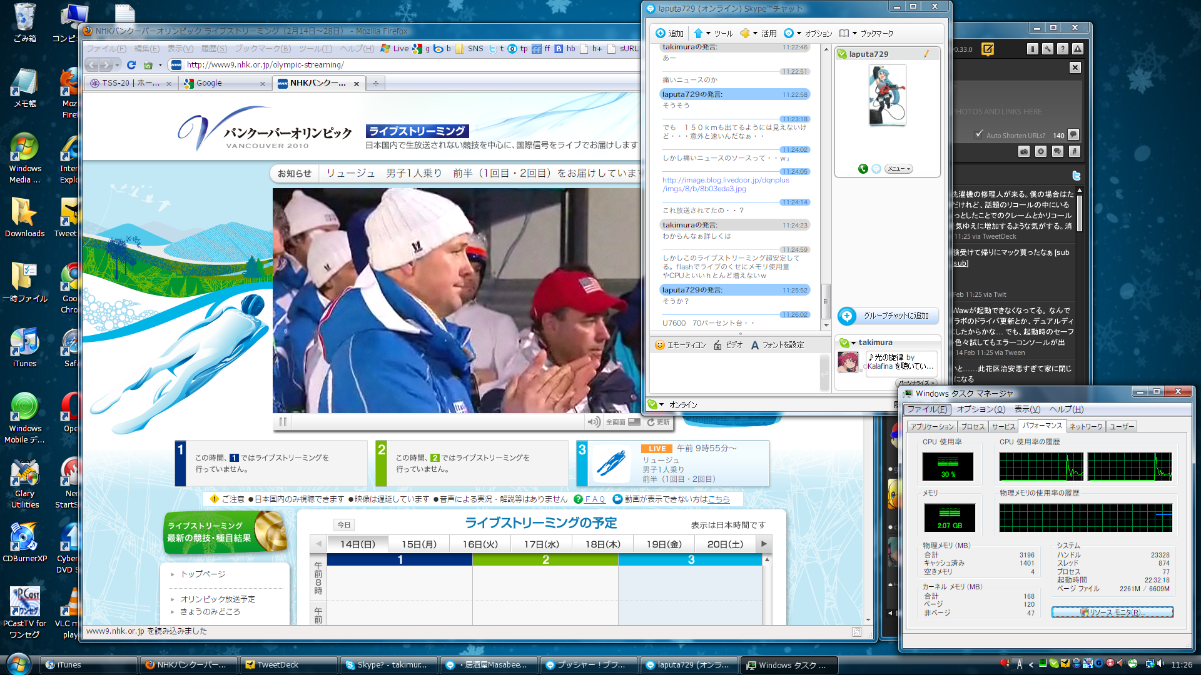The width and height of the screenshot is (1201, 675).
Task: Click Skype message input field
Action: 736,373
